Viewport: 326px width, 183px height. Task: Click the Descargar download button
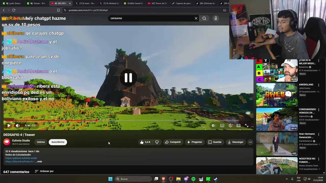click(x=236, y=142)
